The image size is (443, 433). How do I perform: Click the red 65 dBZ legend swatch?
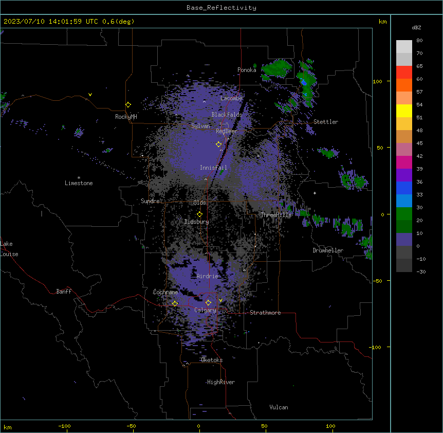[404, 72]
